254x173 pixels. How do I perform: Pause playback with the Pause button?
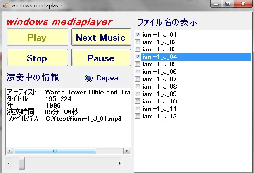(101, 58)
